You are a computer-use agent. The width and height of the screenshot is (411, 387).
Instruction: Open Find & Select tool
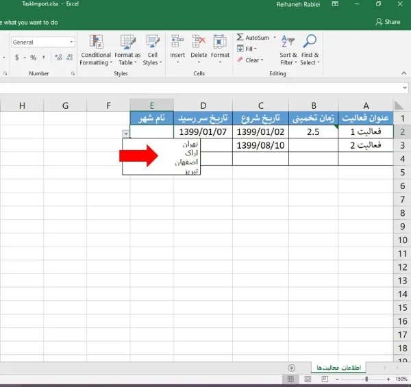[310, 49]
